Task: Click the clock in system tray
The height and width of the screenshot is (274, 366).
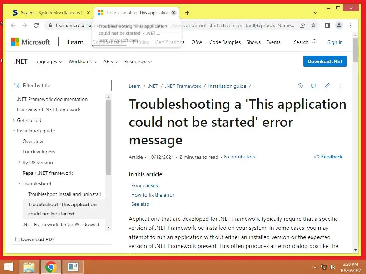Action: coord(350,267)
